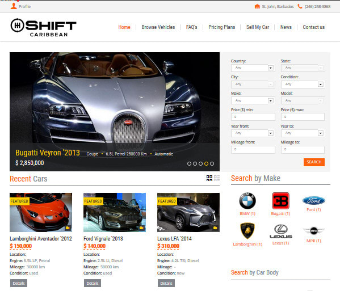Open the Lamborghini Aventador car thumbnail
340x291 pixels.
click(x=41, y=212)
